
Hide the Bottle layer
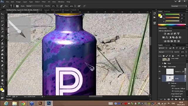(x=160, y=79)
